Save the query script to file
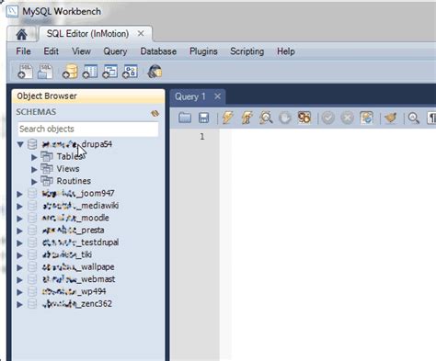The height and width of the screenshot is (361, 436). 204,118
